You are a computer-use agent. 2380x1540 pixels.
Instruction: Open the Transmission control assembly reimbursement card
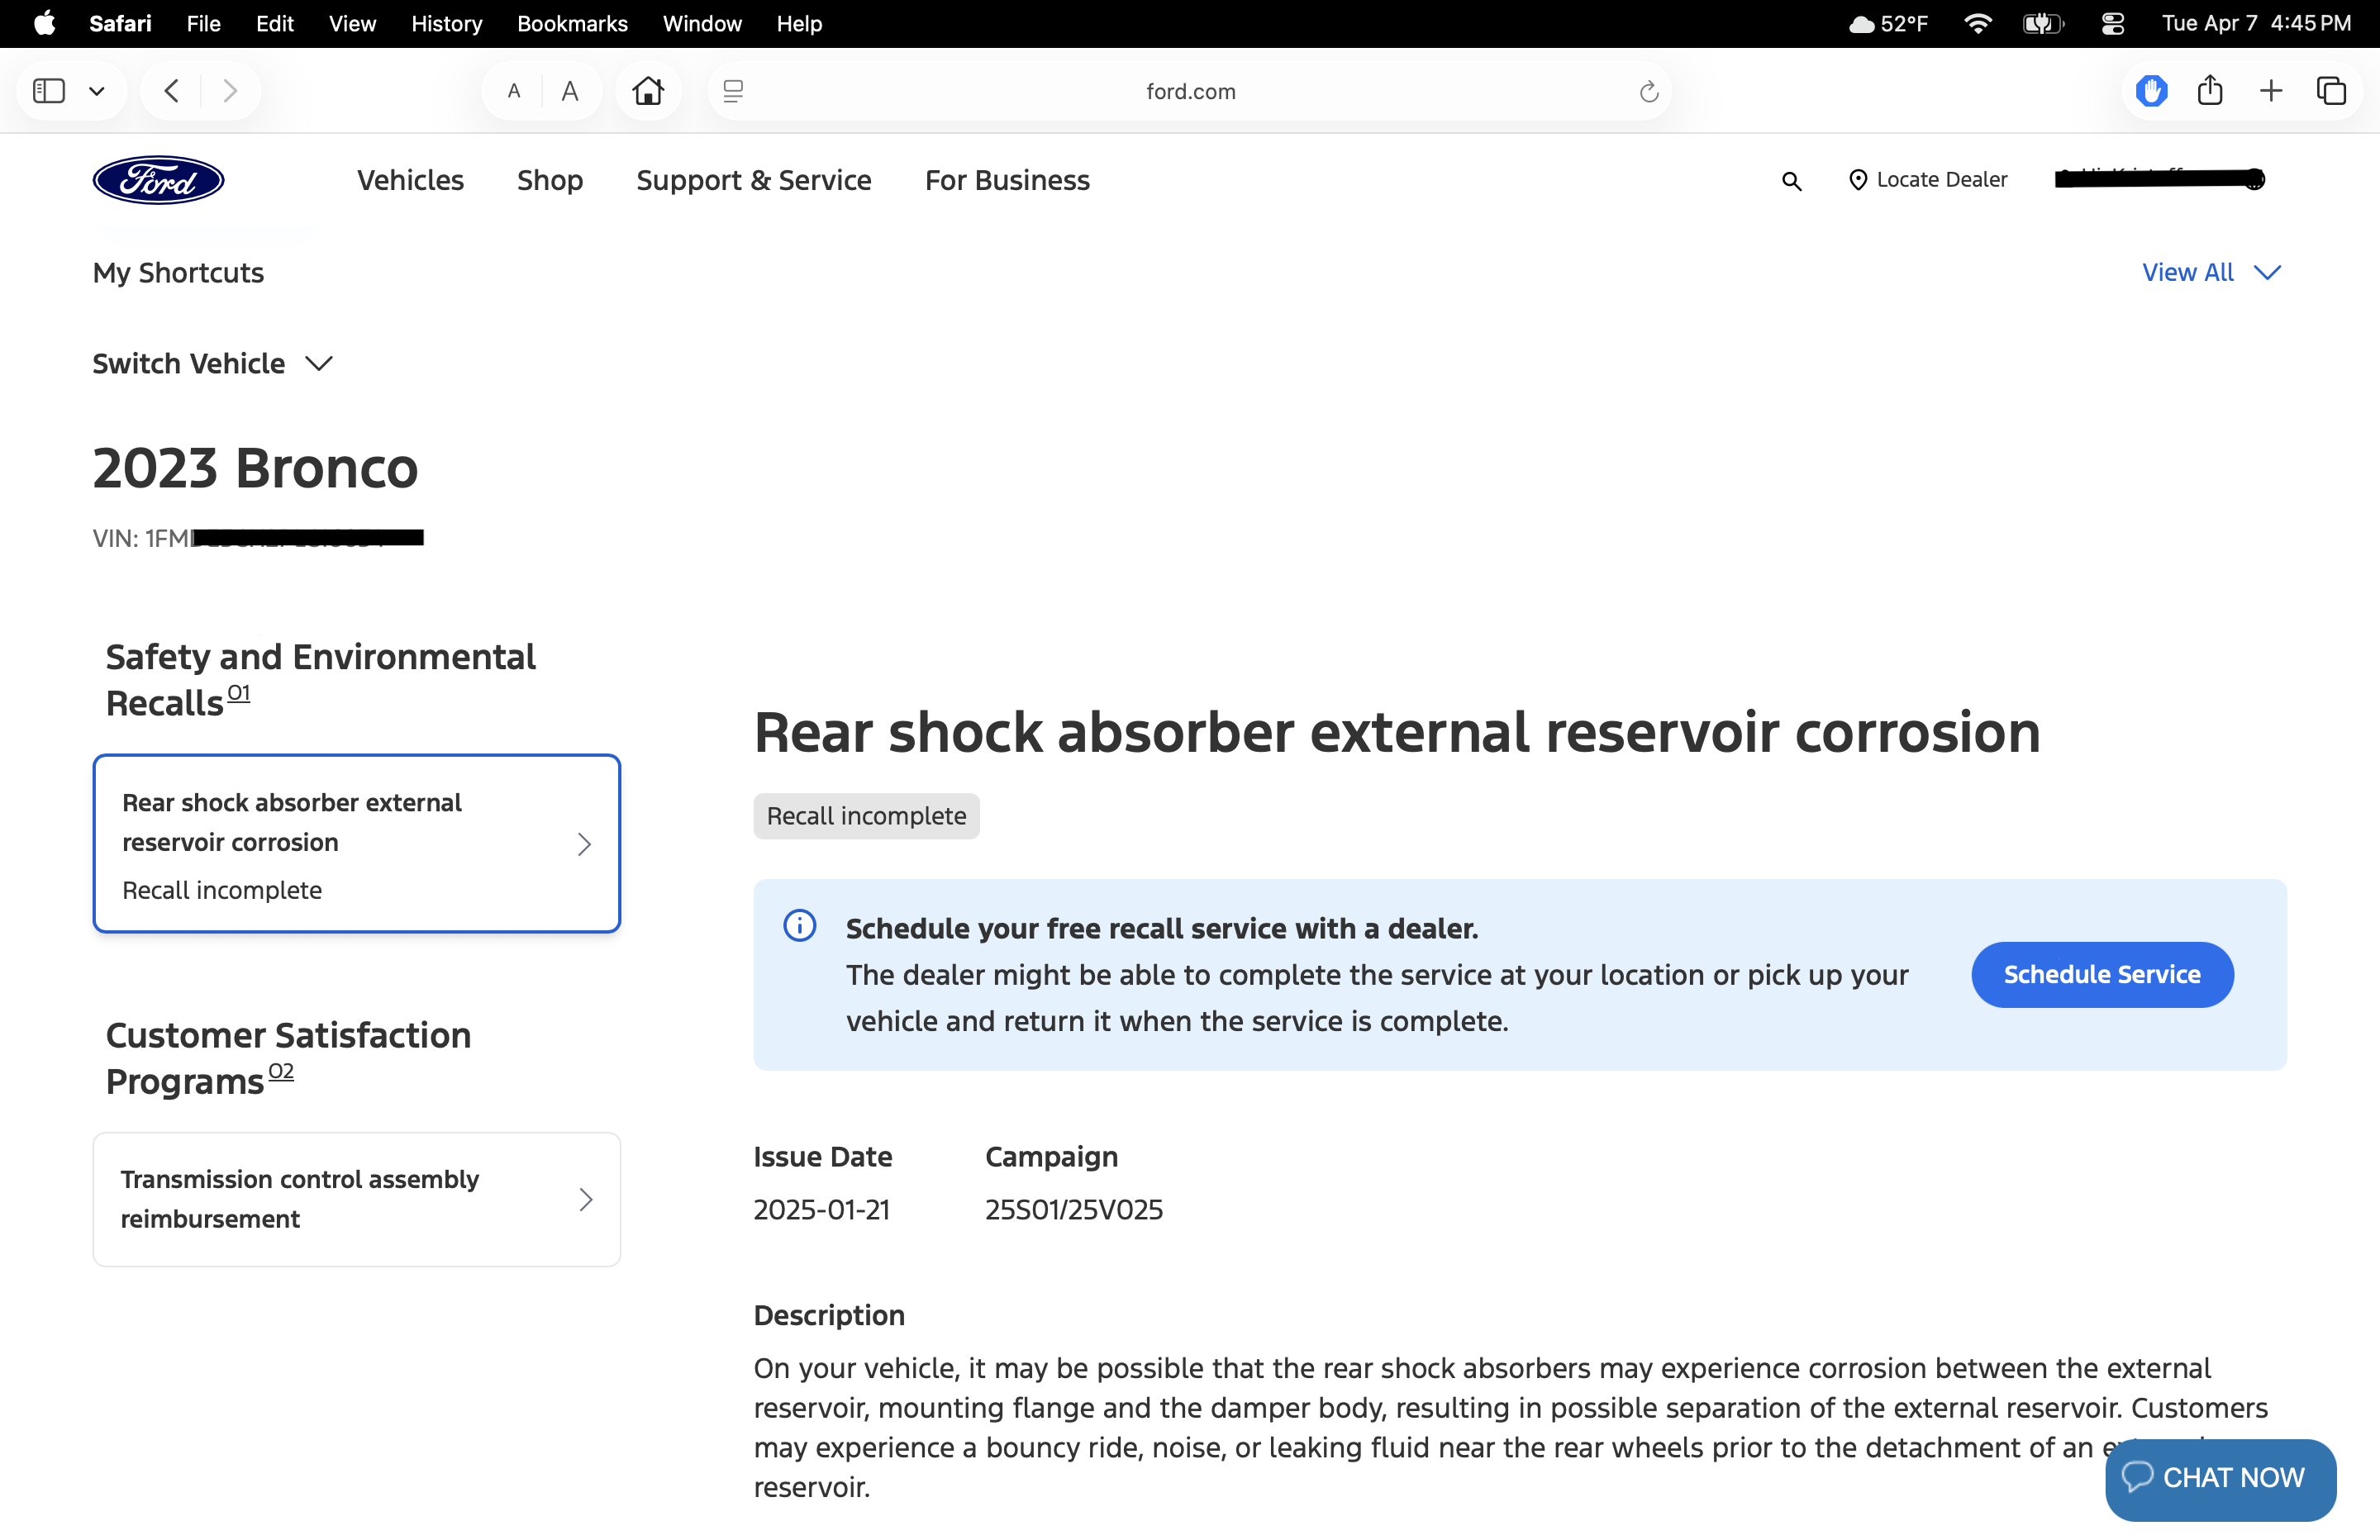(356, 1199)
